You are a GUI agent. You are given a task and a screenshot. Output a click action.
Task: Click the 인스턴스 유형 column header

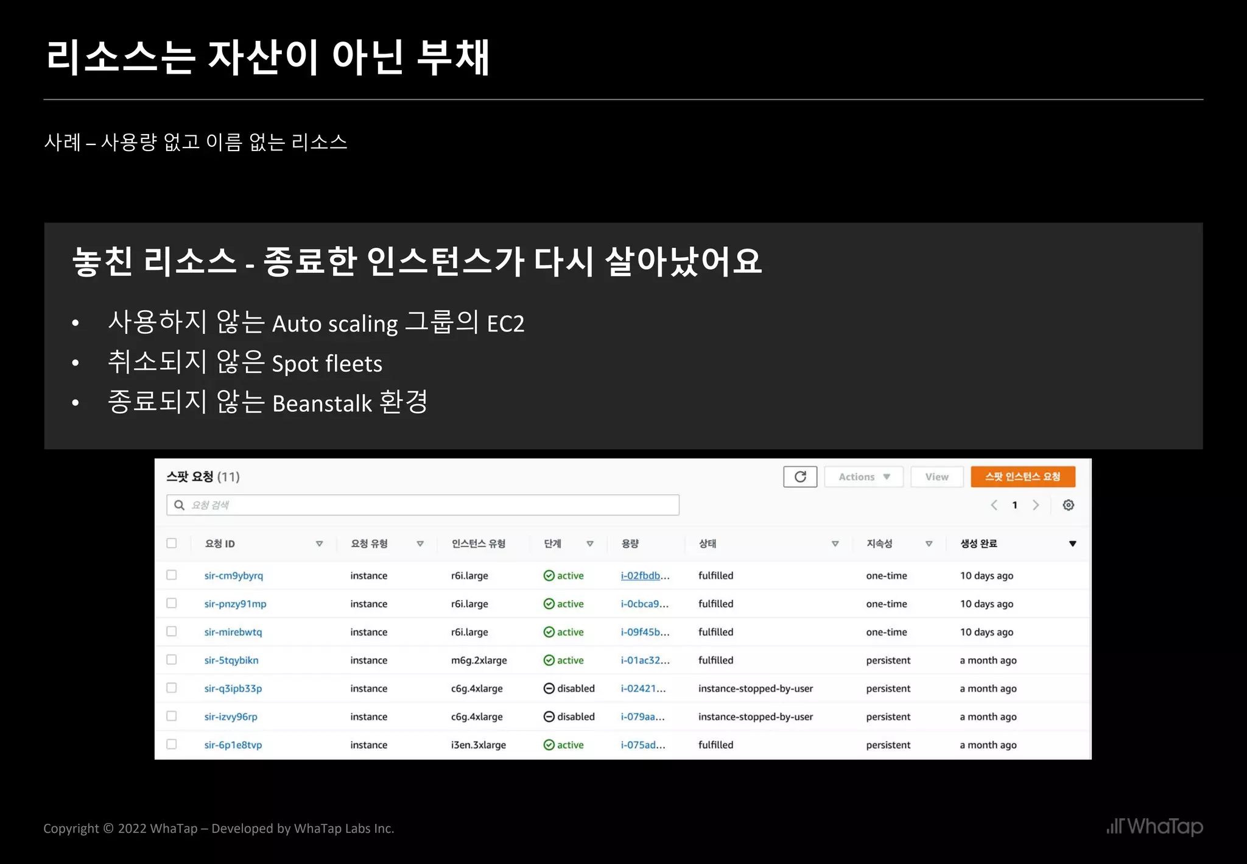(478, 544)
